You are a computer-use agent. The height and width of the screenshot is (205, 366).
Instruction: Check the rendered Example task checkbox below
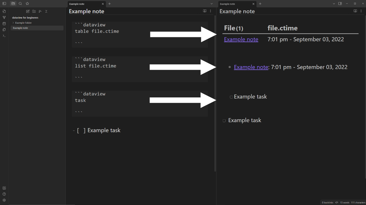coord(224,120)
